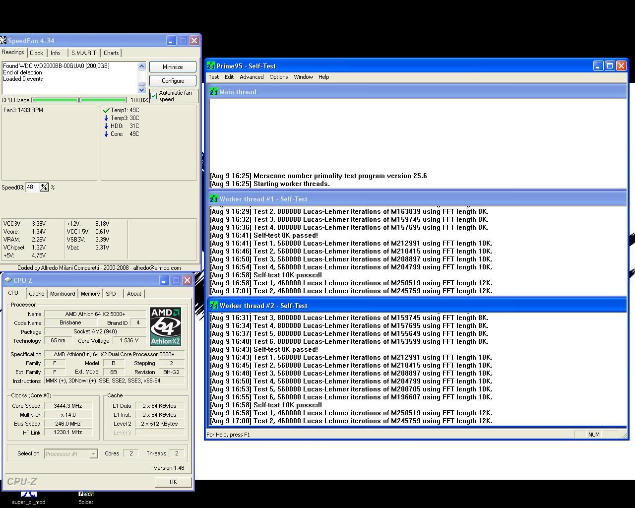Click the Worker thread #1 title bar

coord(417,199)
